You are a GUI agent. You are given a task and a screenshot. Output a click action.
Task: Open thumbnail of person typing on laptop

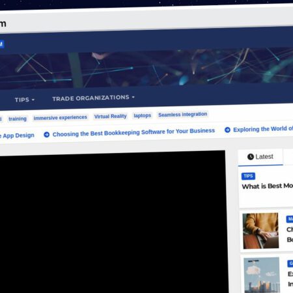(260, 230)
